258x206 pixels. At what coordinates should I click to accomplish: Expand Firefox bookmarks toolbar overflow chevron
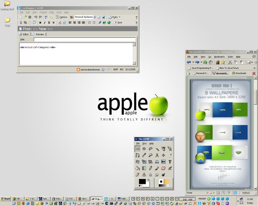pos(254,68)
